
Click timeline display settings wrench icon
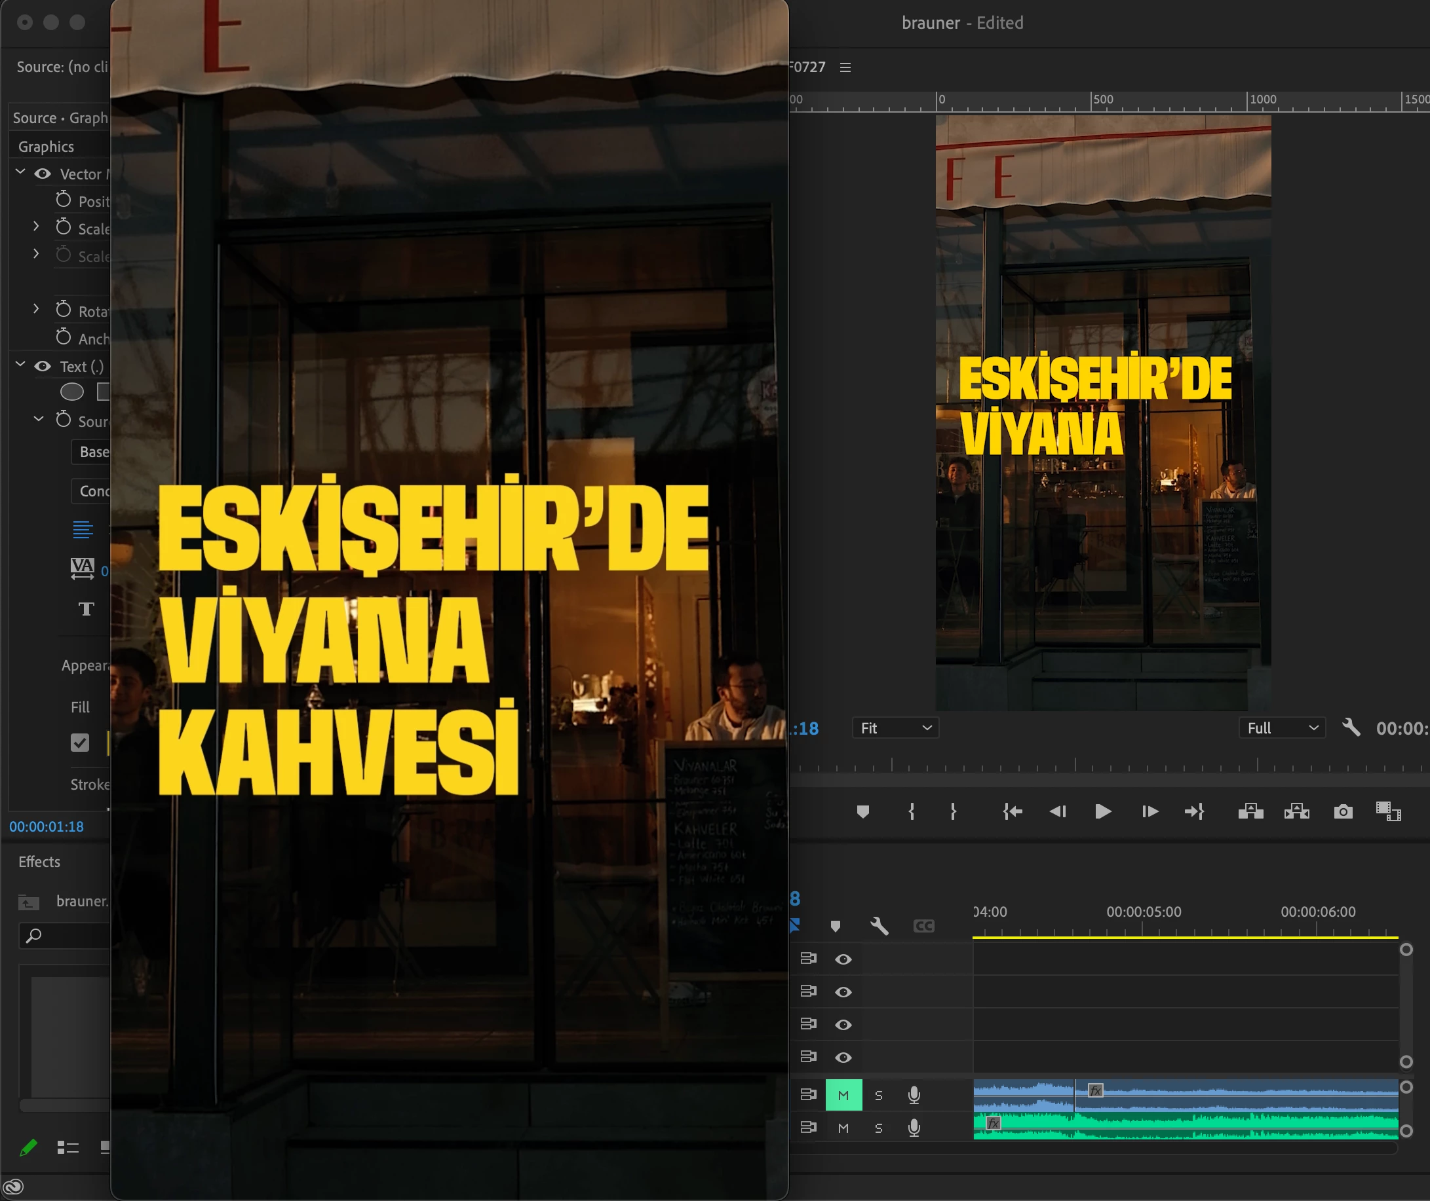pyautogui.click(x=879, y=926)
